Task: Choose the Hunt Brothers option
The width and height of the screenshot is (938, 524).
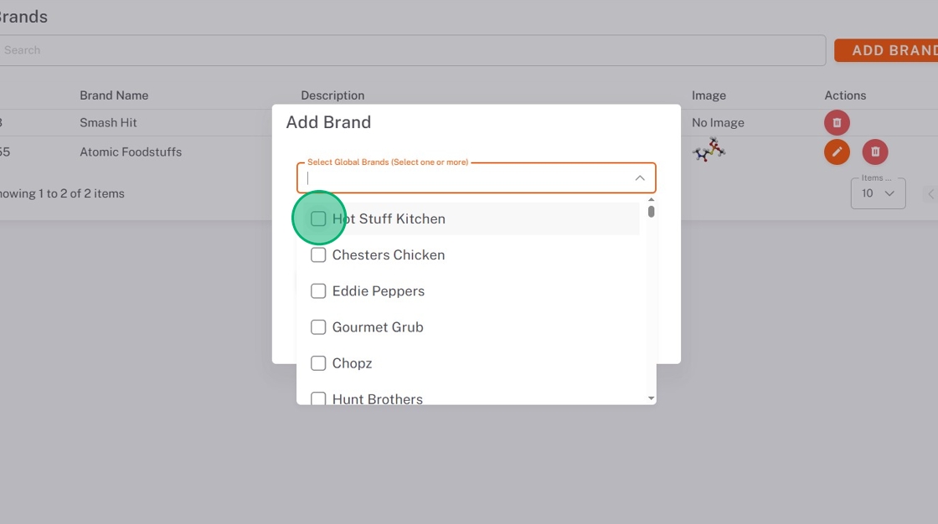Action: coord(378,398)
